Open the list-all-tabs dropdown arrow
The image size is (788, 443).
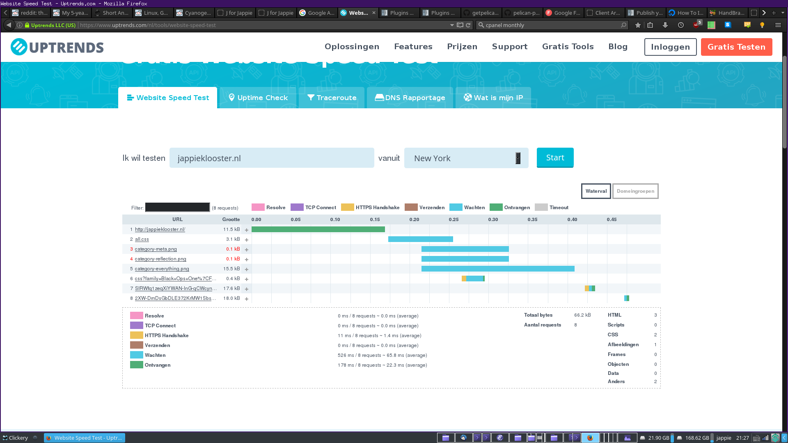783,13
